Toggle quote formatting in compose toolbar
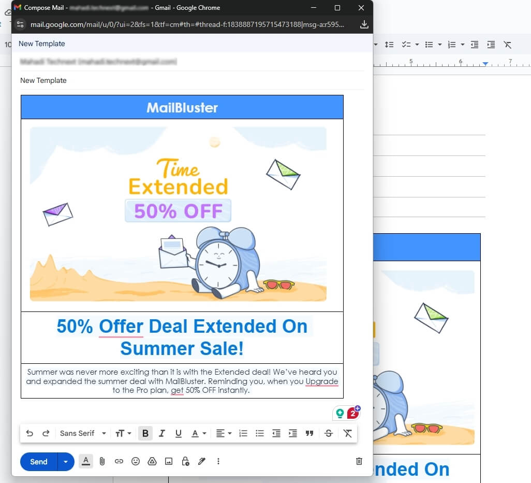This screenshot has width=531, height=483. point(309,433)
